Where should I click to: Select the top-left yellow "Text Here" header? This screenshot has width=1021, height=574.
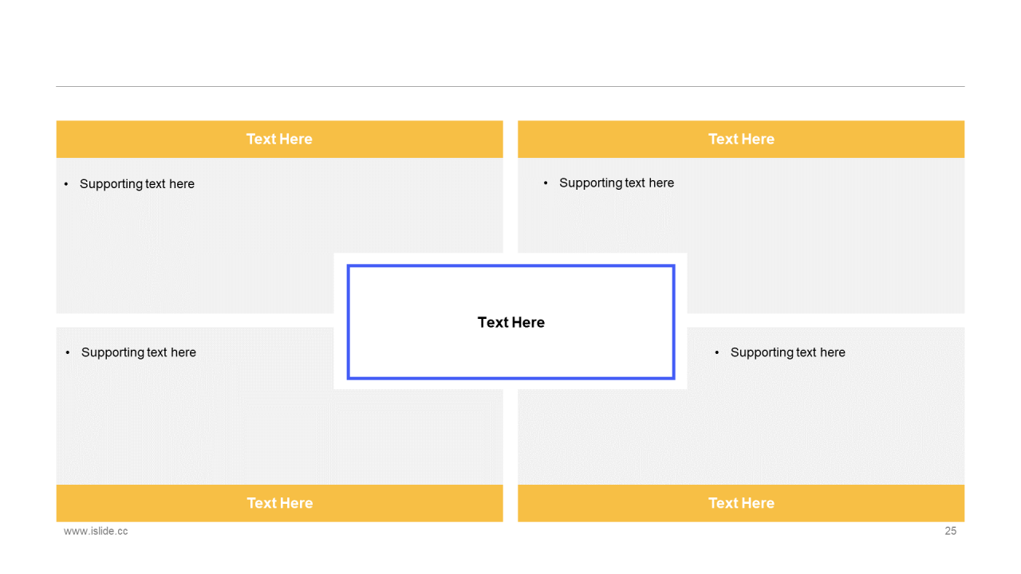point(279,139)
